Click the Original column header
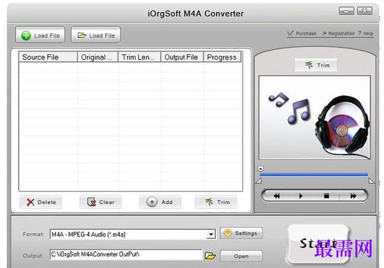 pyautogui.click(x=98, y=57)
